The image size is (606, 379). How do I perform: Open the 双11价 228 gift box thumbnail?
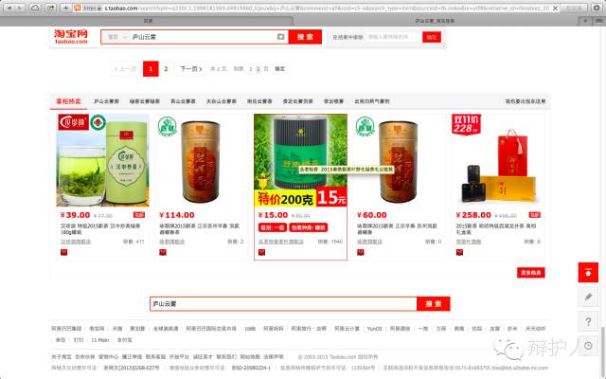click(x=498, y=160)
